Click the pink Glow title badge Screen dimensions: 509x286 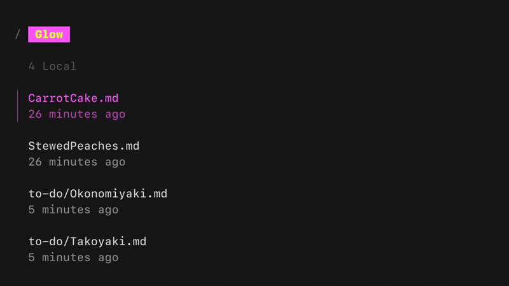[x=49, y=34]
